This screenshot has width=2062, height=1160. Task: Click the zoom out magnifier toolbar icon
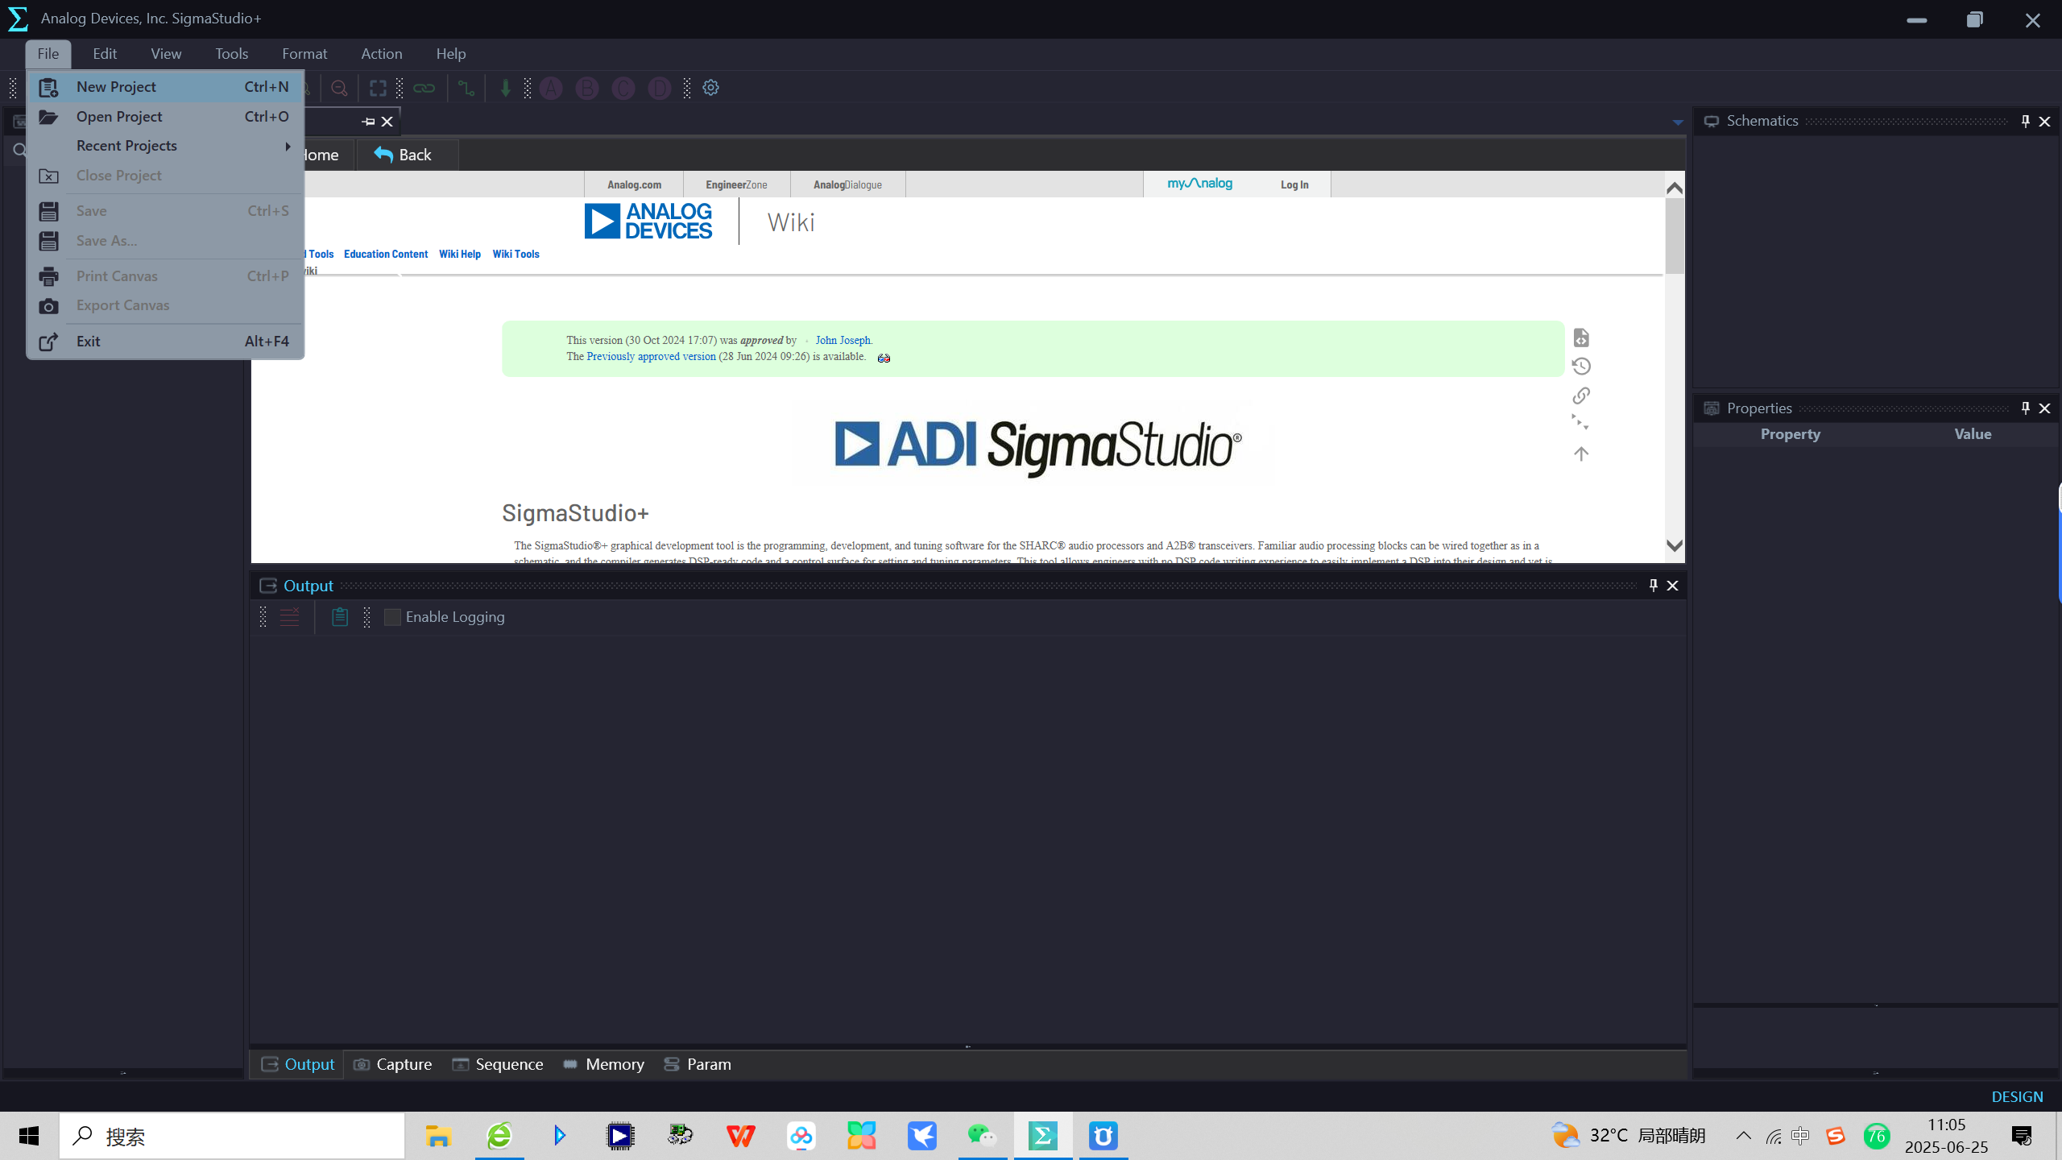340,88
